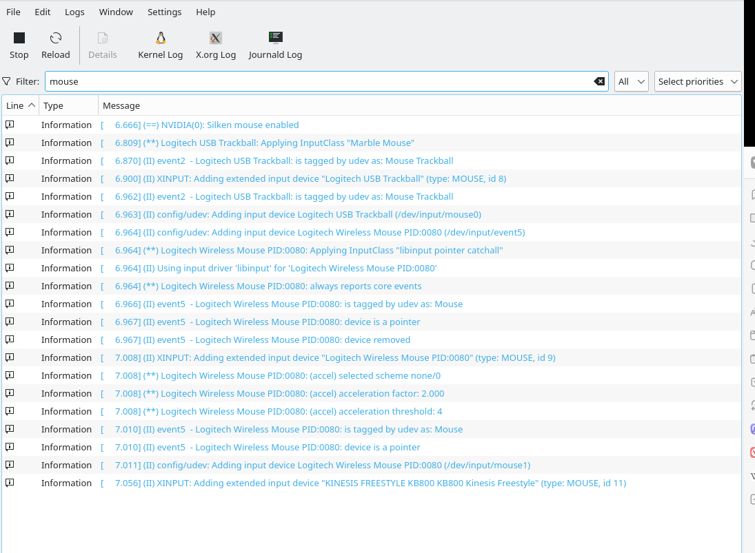Sort by the Message column header
This screenshot has height=553, width=755.
pos(419,105)
